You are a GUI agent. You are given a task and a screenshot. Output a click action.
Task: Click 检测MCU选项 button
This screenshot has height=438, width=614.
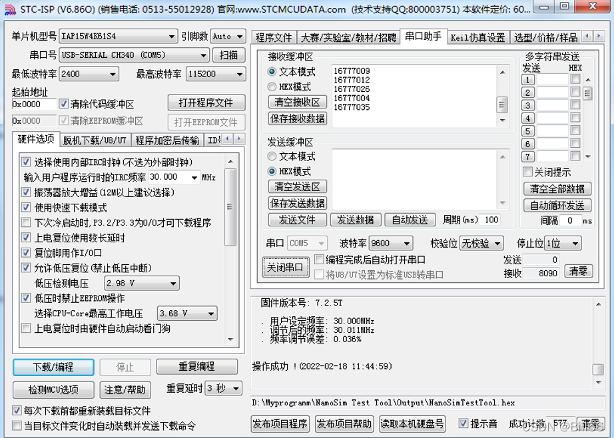tap(53, 389)
